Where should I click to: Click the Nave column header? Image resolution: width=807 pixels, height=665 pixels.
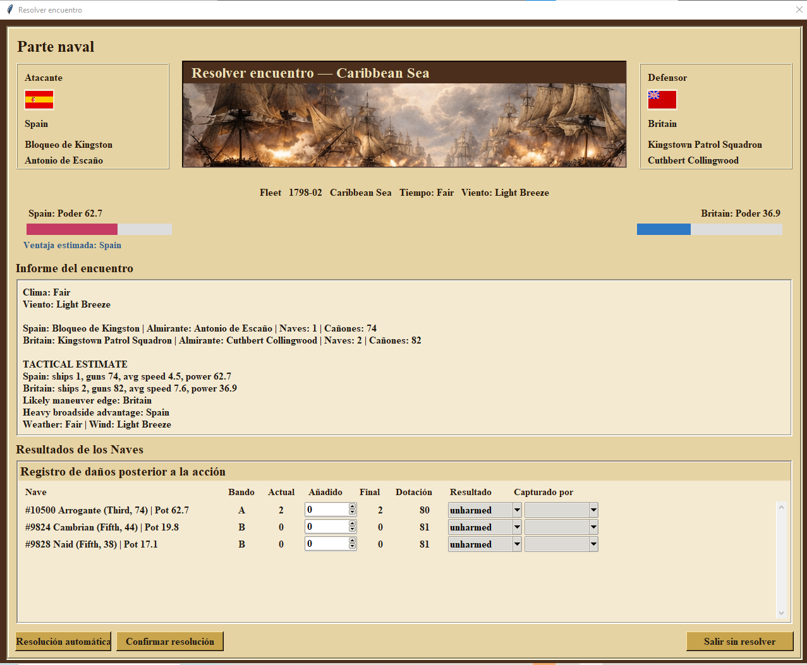(36, 493)
